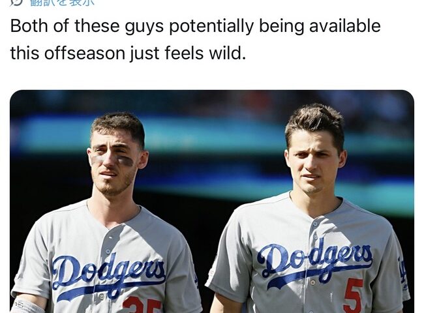Open the 翻訳を表示 translation link
Image resolution: width=424 pixels, height=313 pixels.
[62, 2]
